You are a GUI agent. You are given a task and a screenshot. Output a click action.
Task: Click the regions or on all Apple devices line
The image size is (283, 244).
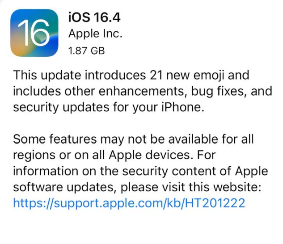114,155
